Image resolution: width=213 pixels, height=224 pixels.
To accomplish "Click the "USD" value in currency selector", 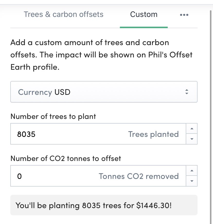I will [x=62, y=92].
